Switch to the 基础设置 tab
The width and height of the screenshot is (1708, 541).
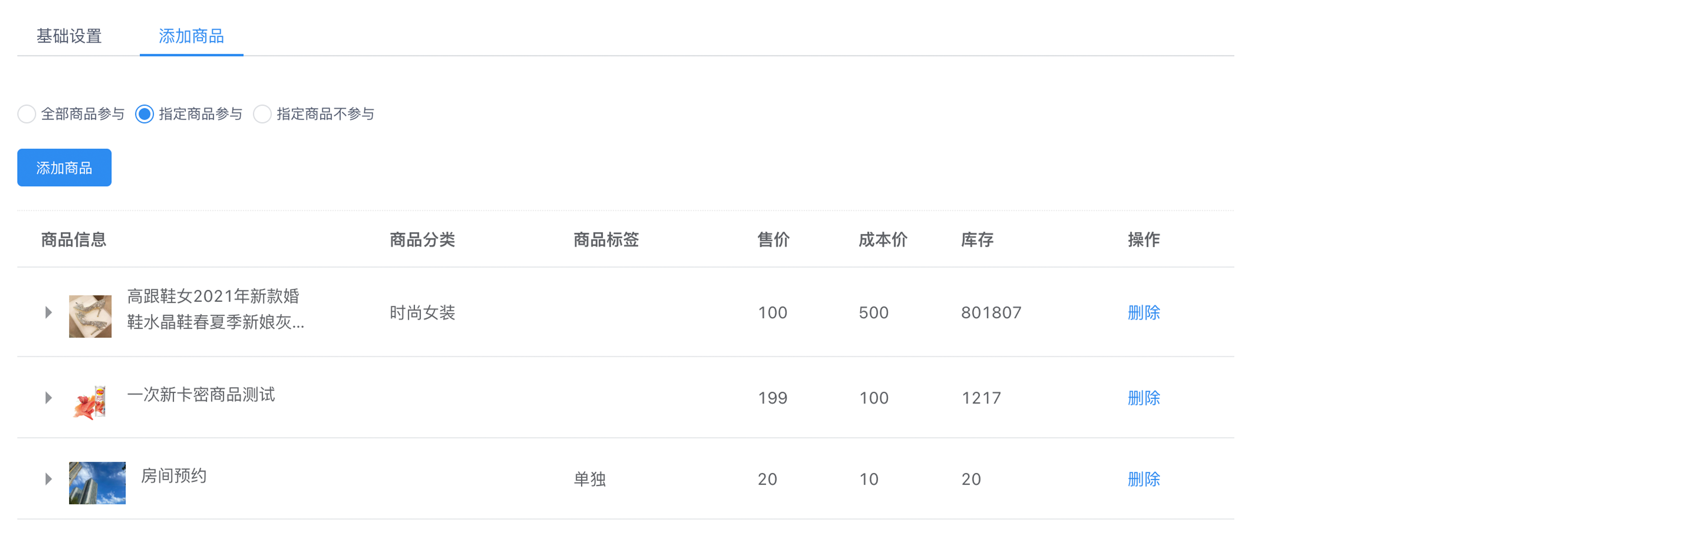pos(69,36)
